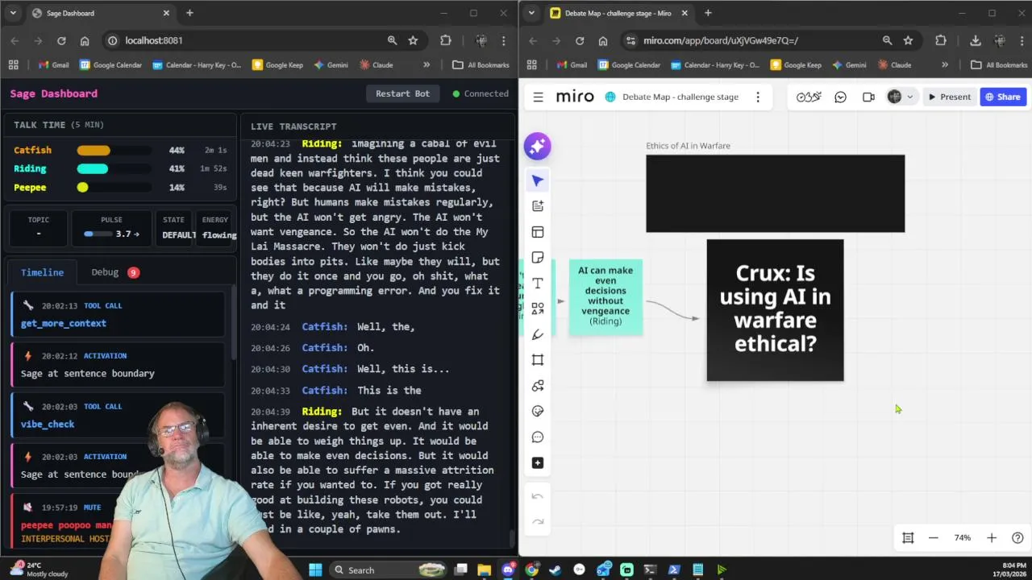This screenshot has height=580, width=1032.
Task: Open Miro diagramming tool in left toolbar
Action: (538, 386)
